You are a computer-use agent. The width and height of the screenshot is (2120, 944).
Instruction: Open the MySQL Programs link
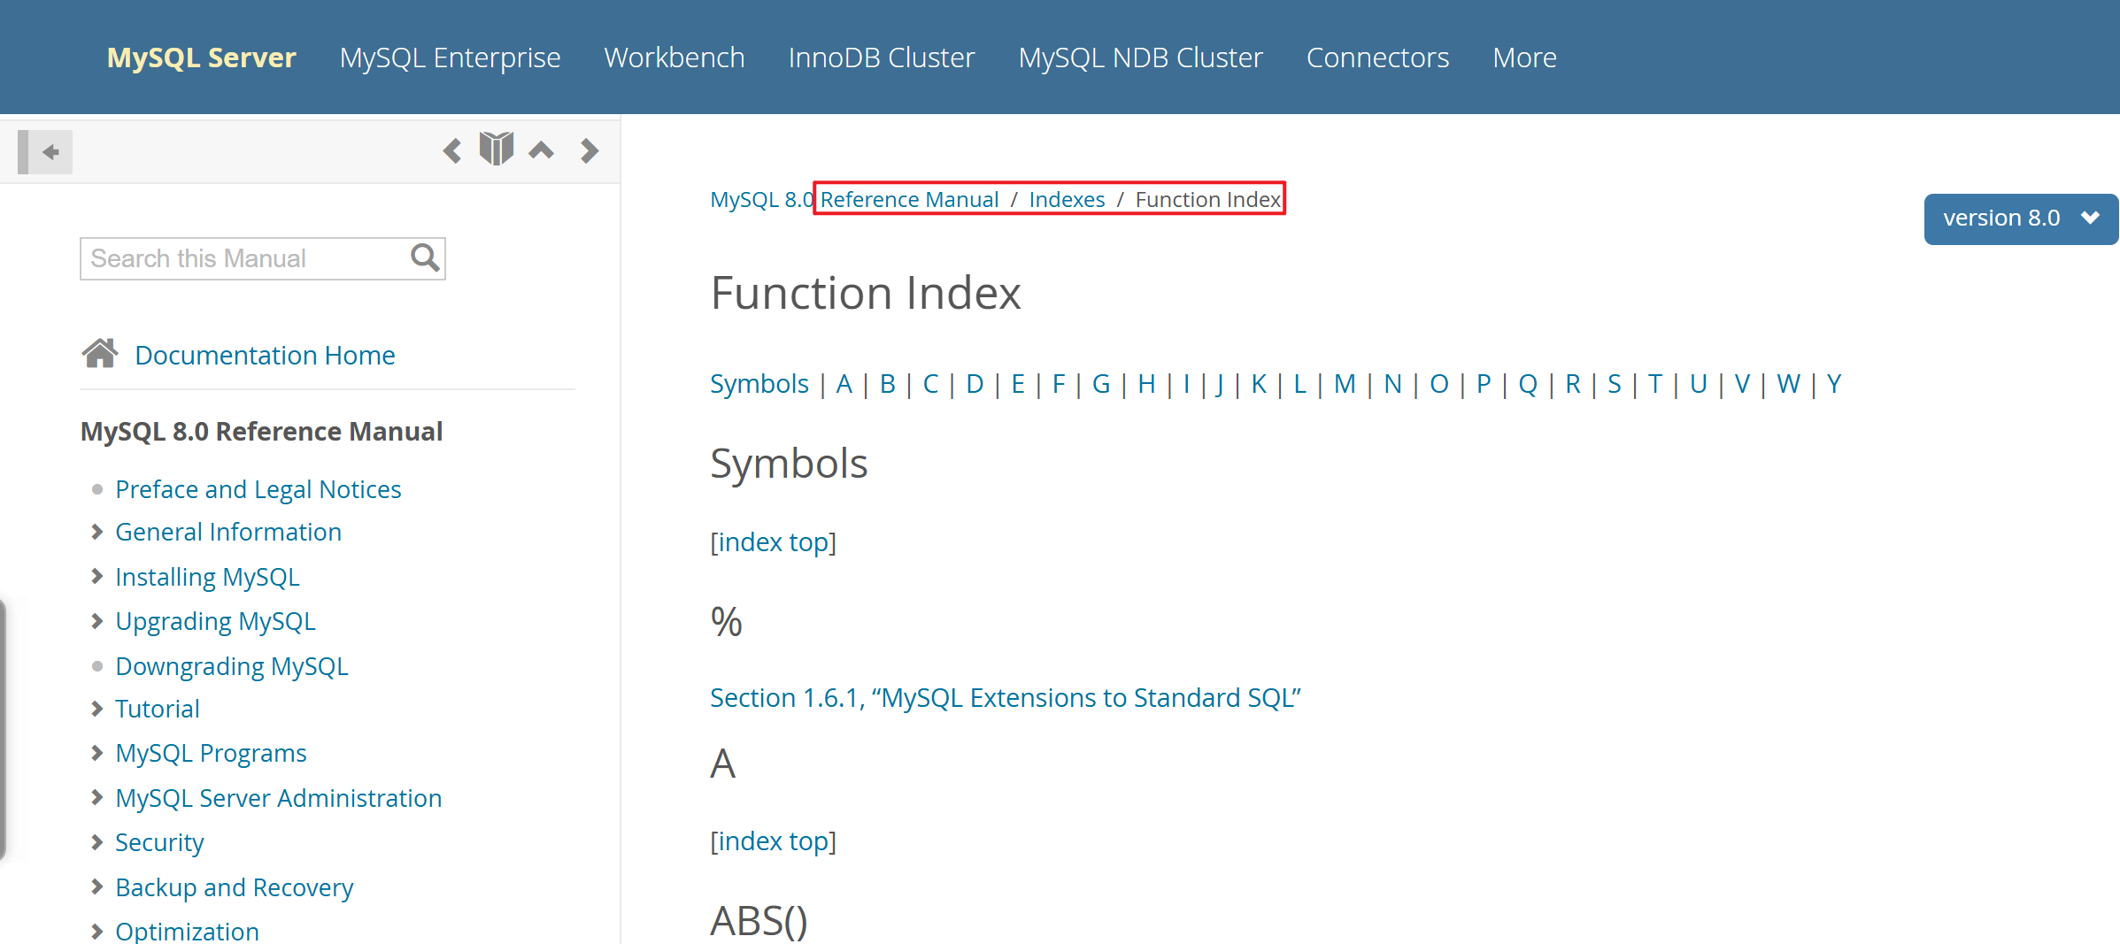point(211,753)
